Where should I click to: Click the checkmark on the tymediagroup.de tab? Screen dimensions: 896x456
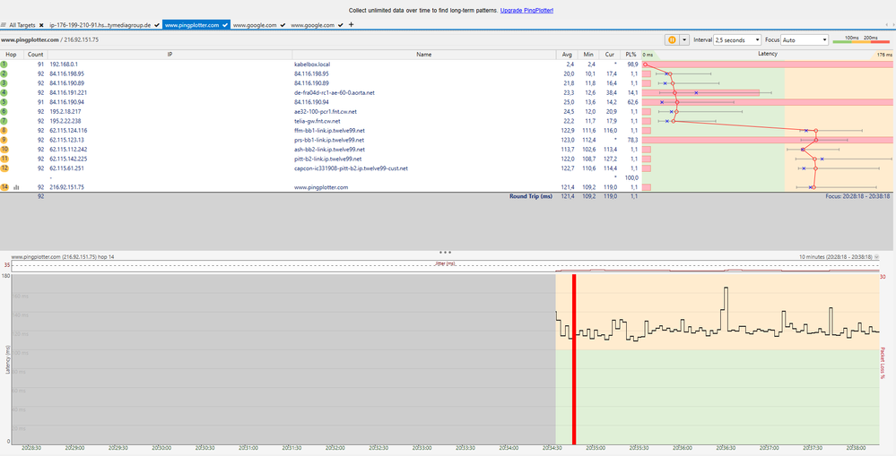pos(157,25)
